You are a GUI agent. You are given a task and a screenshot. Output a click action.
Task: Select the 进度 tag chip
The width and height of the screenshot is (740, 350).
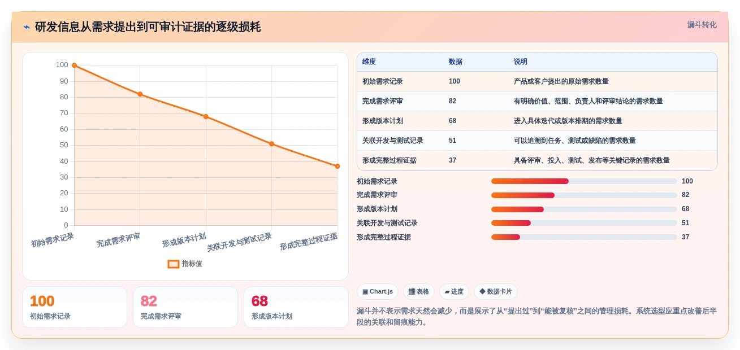coord(454,291)
